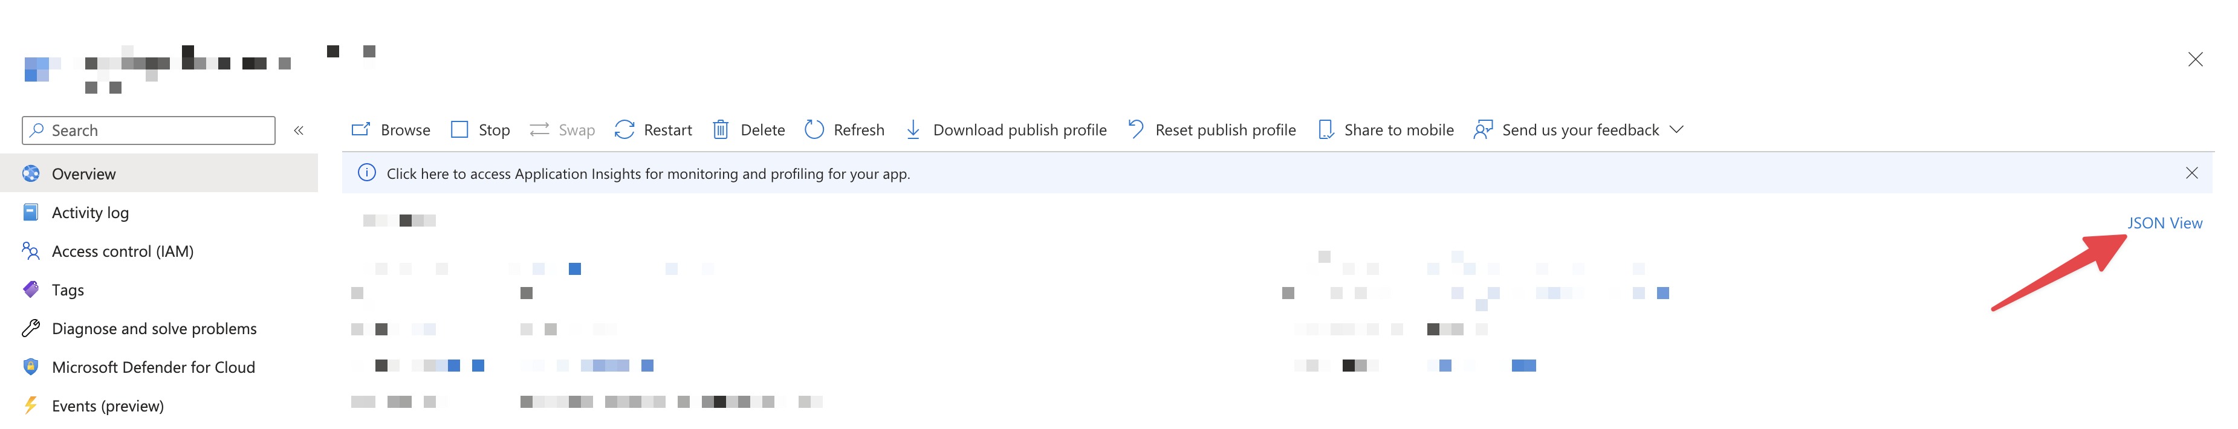Expand Send us your feedback dropdown

coord(1676,129)
